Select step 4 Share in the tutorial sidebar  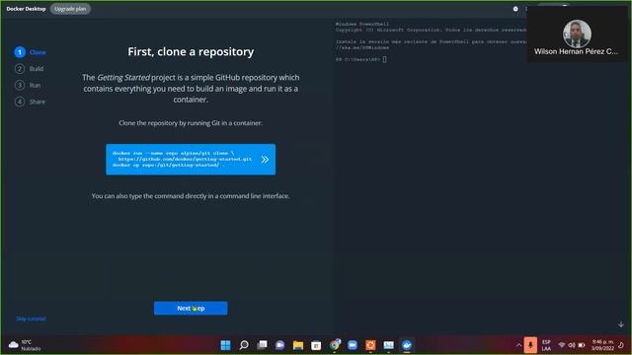coord(31,102)
